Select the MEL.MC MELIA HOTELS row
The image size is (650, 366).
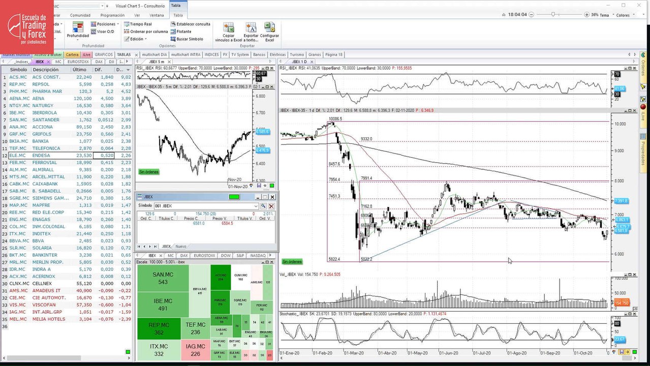tap(66, 319)
